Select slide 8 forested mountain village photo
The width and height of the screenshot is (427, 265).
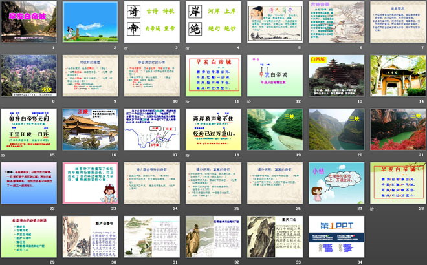coord(29,76)
